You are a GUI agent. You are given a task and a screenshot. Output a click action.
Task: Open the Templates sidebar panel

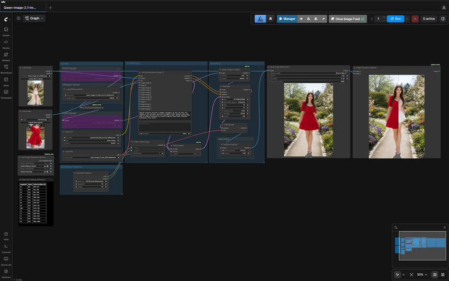[6, 94]
